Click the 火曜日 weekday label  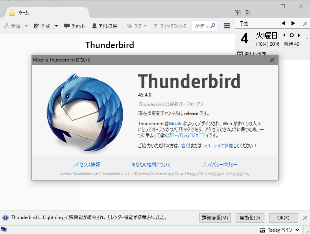point(266,35)
